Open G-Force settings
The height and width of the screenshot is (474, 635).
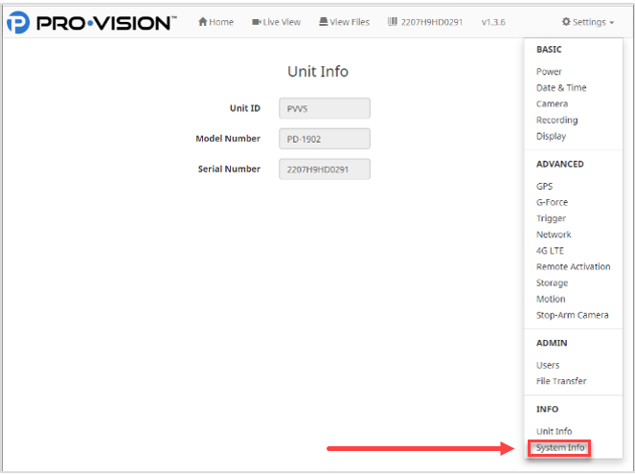click(552, 202)
